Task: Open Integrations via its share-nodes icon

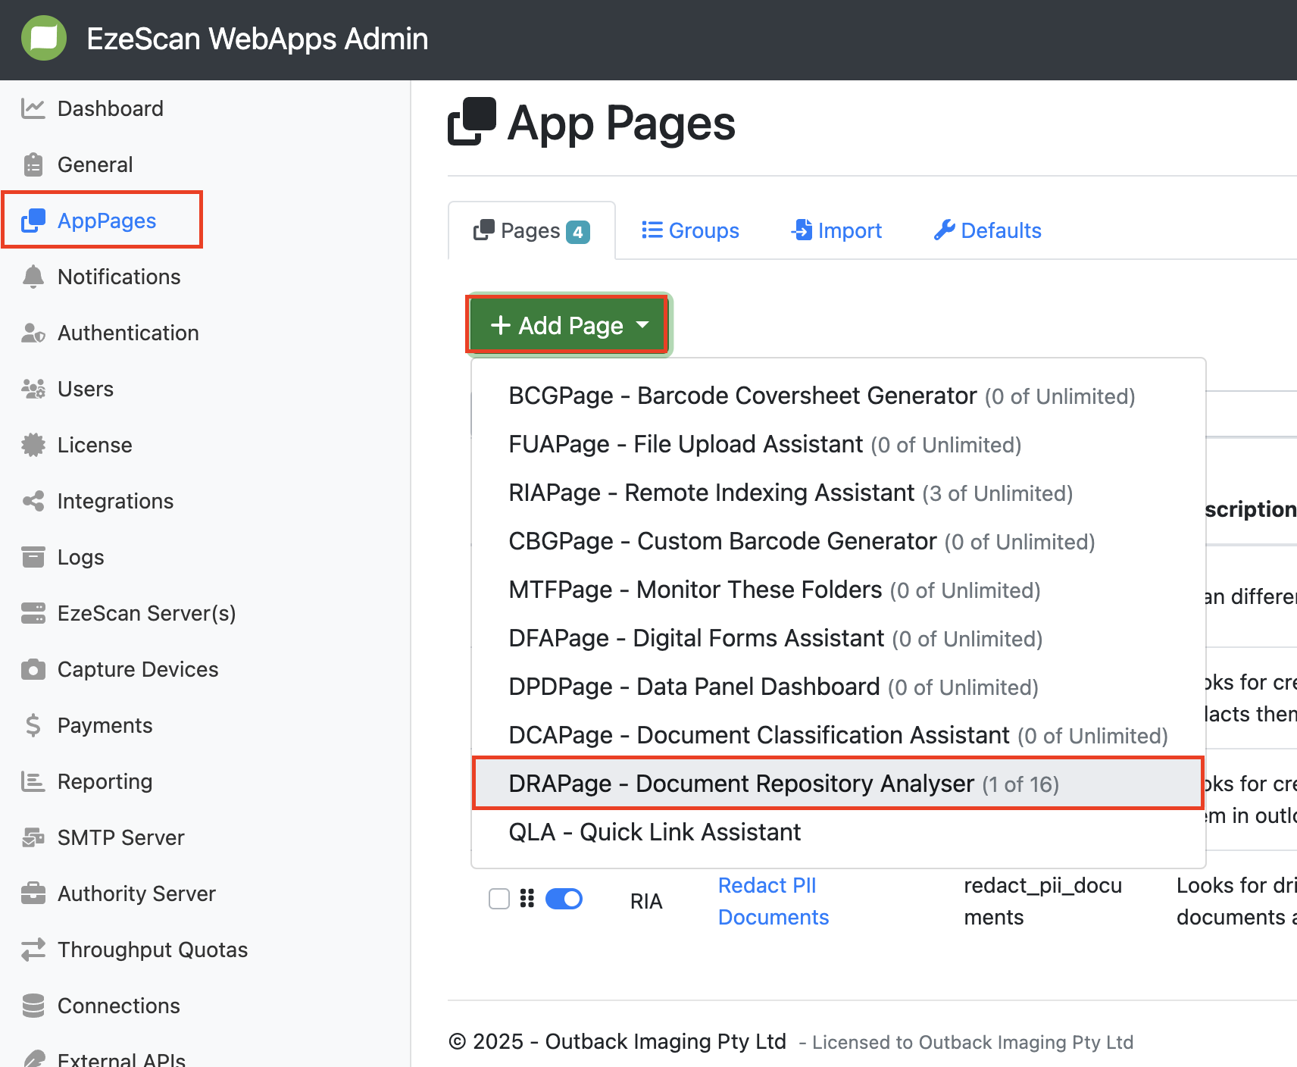Action: coord(33,501)
